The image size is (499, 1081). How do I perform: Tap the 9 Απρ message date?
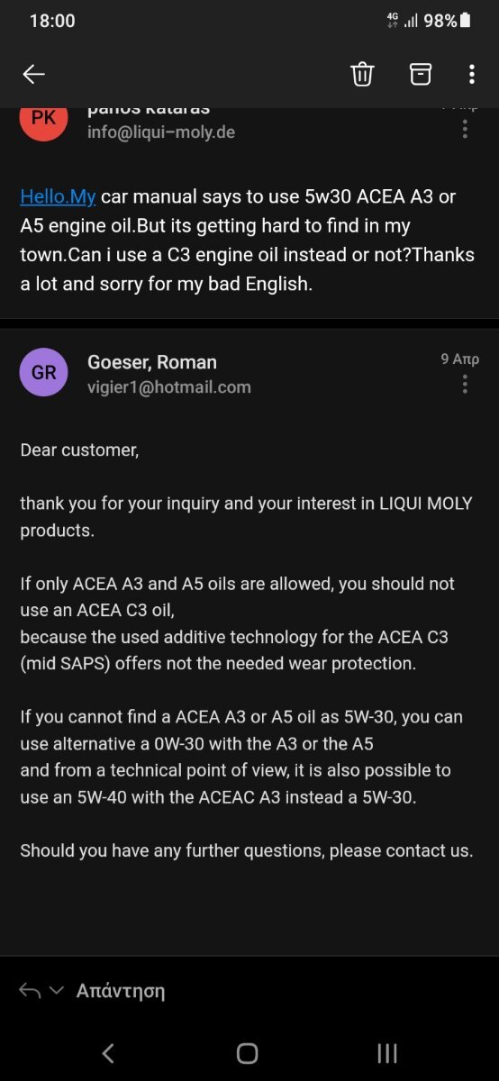pyautogui.click(x=459, y=359)
